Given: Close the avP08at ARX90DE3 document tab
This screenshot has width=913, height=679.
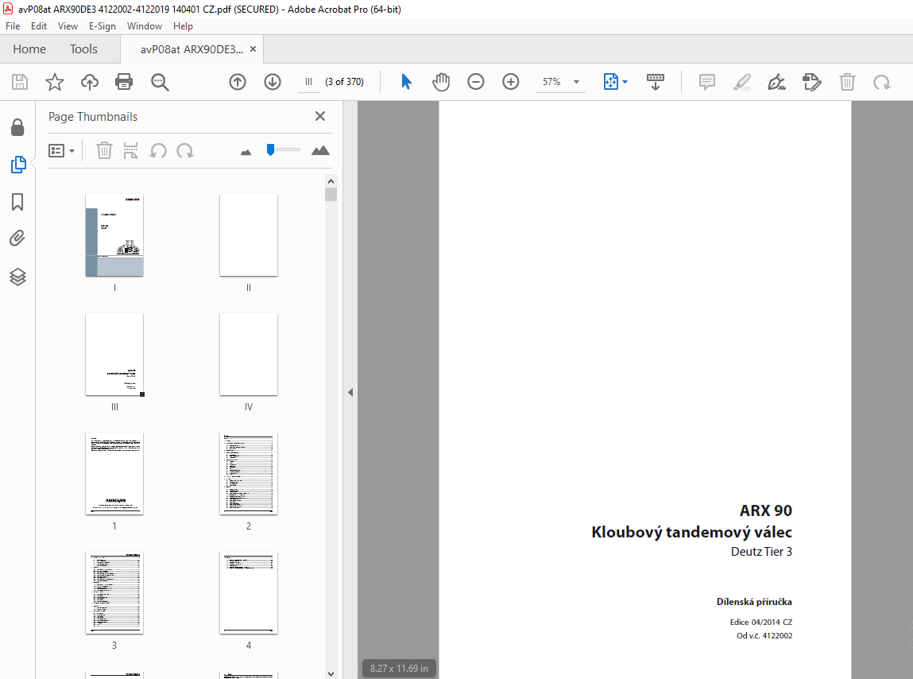Looking at the screenshot, I should click(x=253, y=49).
